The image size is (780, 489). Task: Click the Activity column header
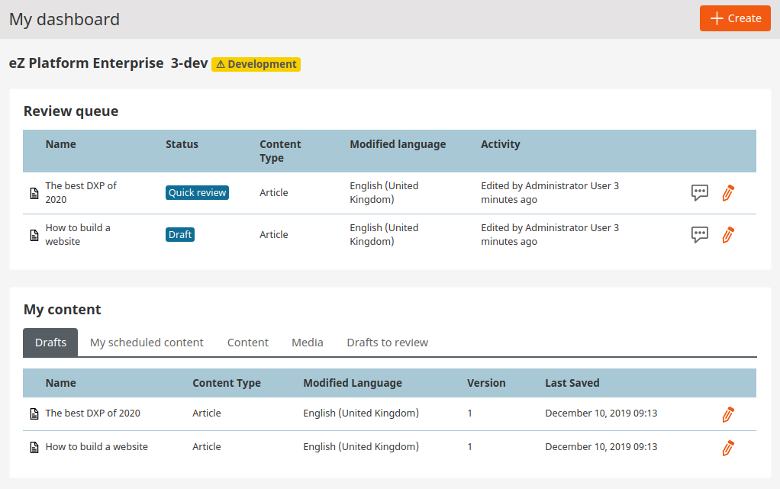(x=500, y=144)
